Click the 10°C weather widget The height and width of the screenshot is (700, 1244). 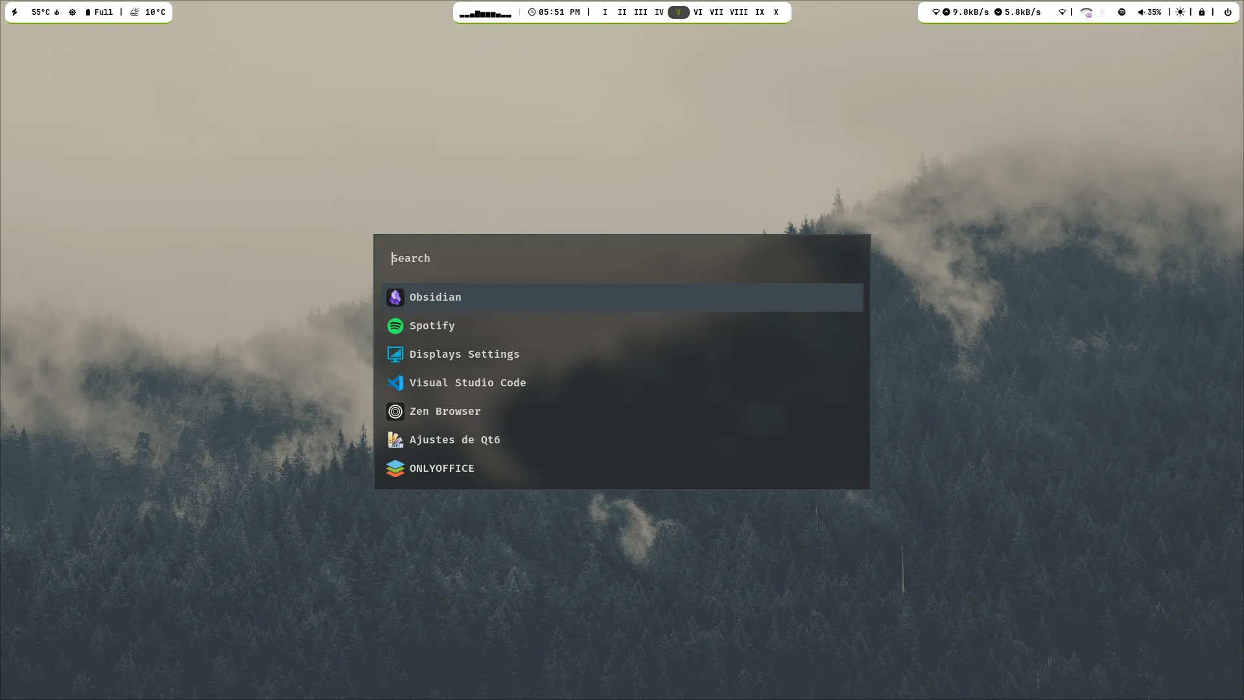[x=148, y=12]
